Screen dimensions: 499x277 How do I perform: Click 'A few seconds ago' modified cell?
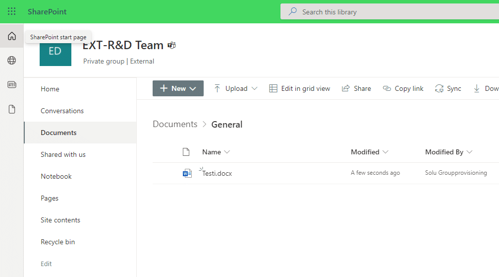(375, 173)
